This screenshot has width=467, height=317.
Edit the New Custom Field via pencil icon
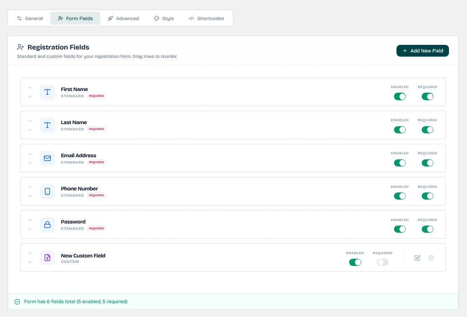pos(417,258)
